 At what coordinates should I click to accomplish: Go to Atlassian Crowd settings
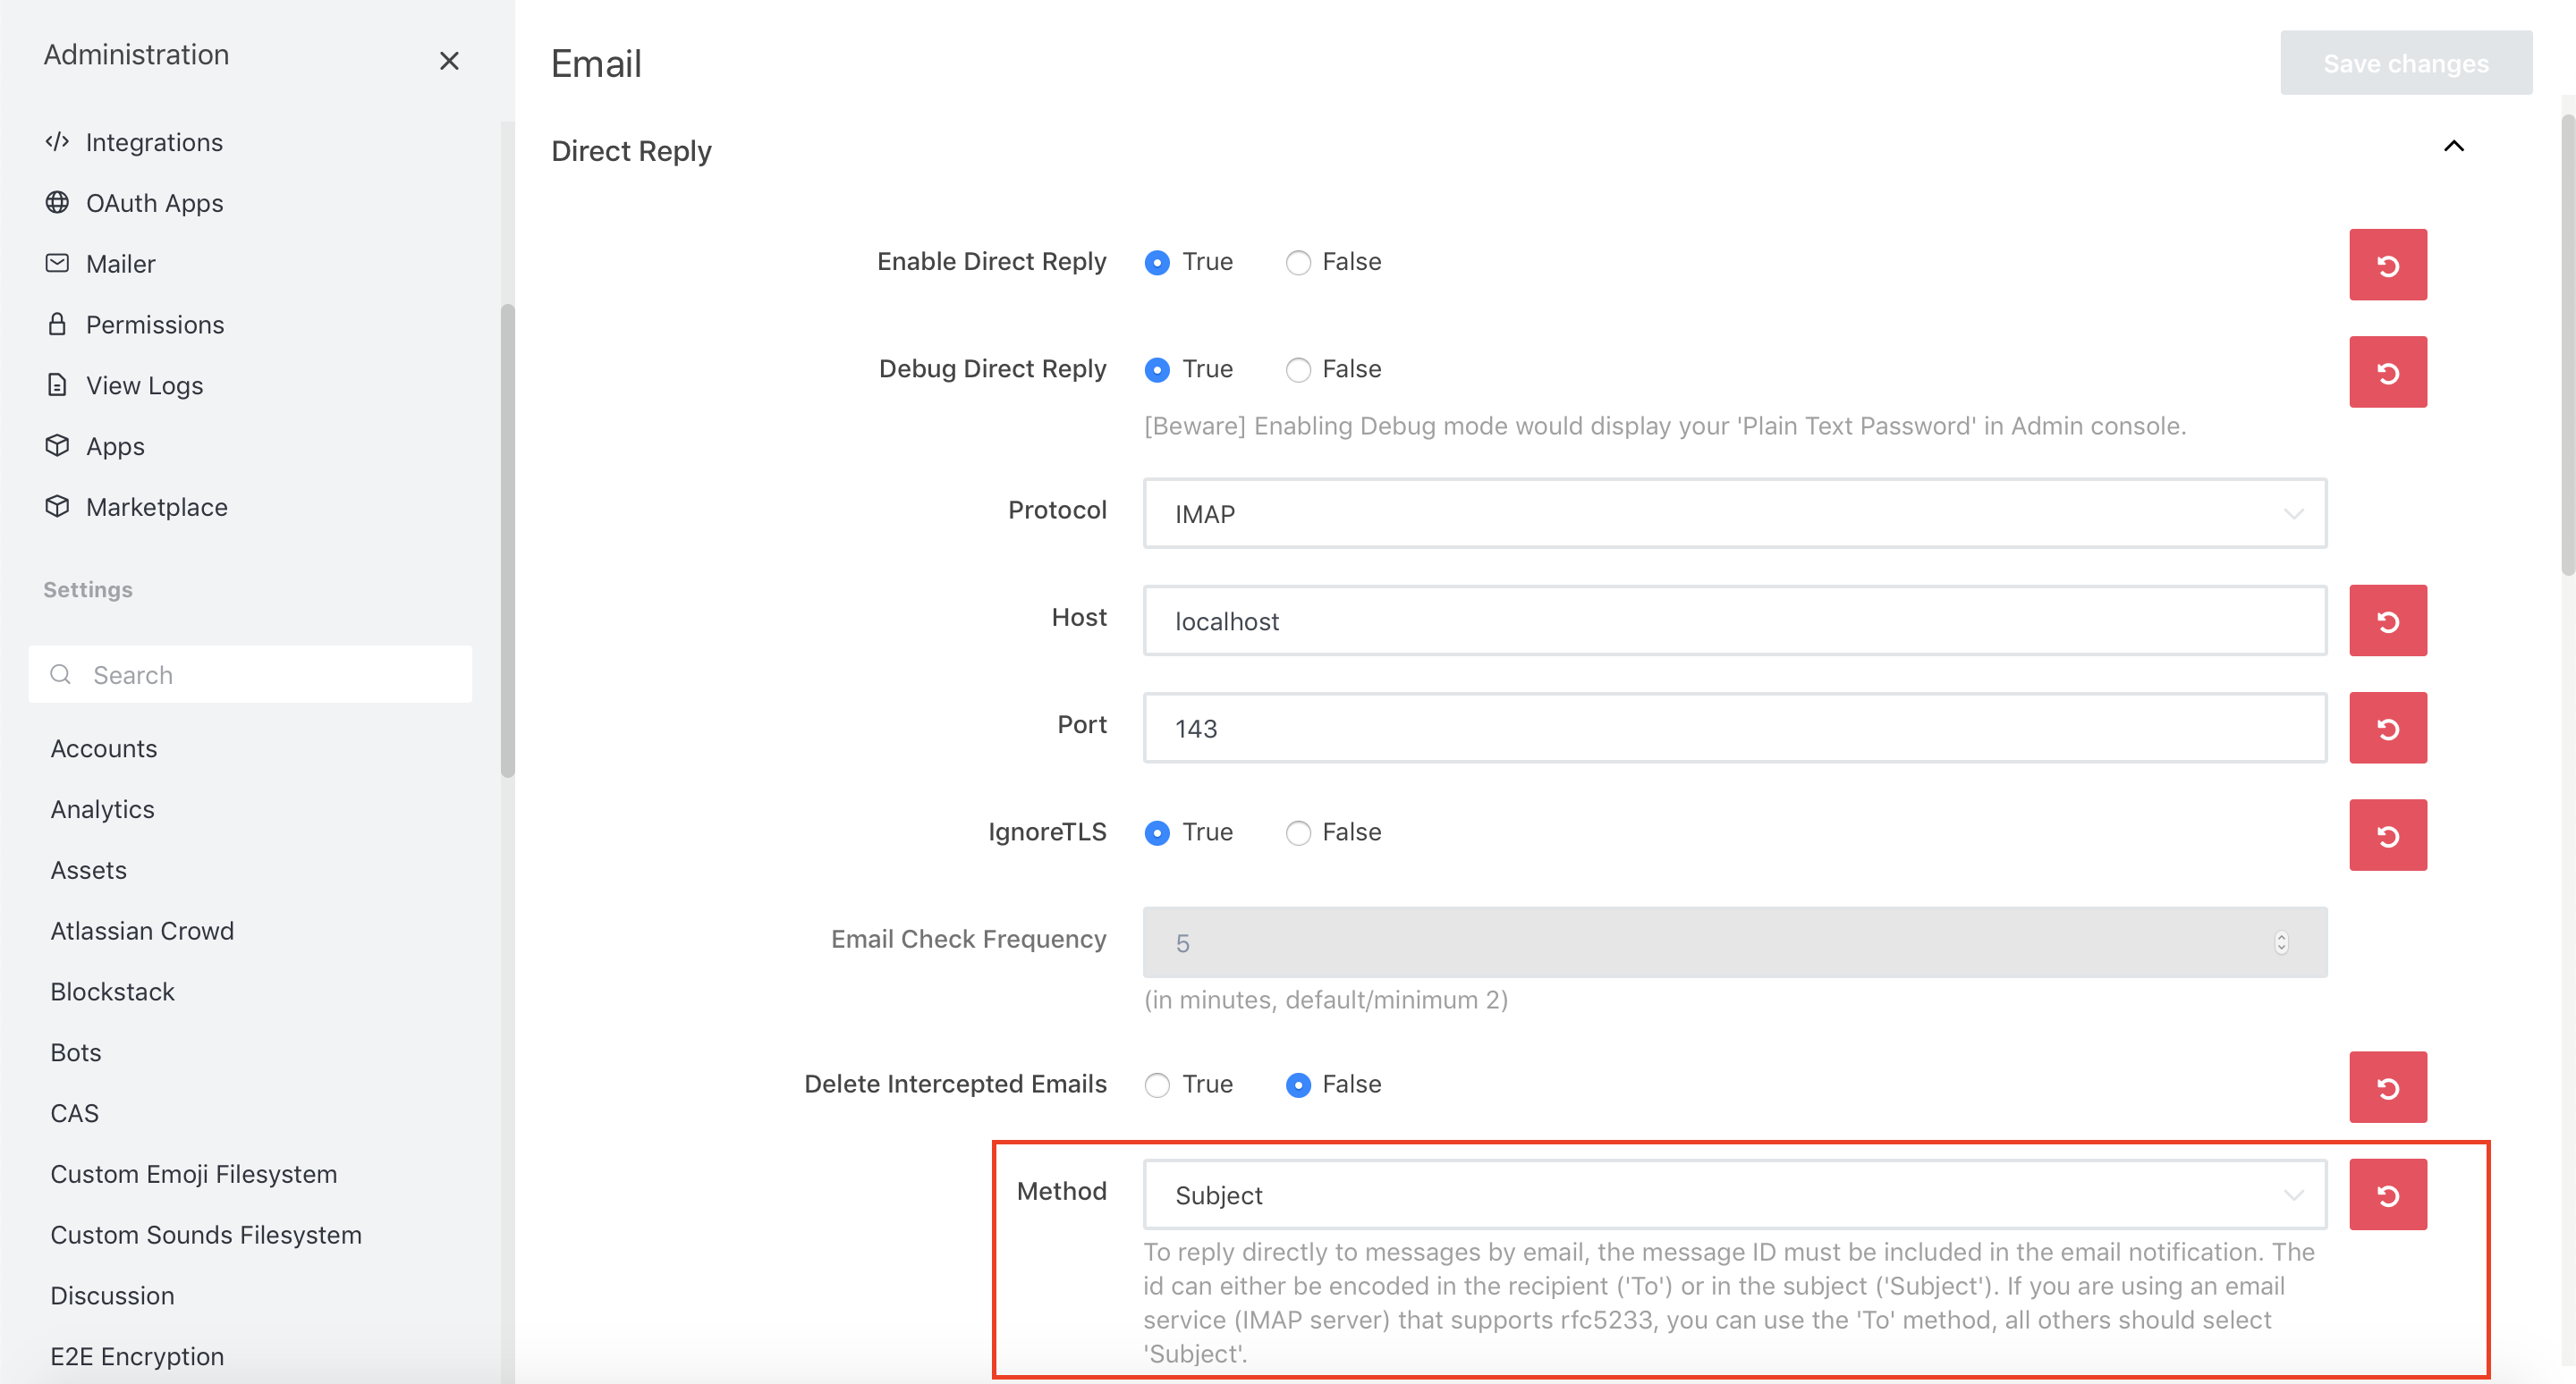(142, 931)
